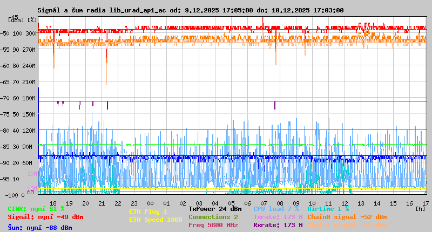Select the 'CPU load 7 %' legend entry
The height and width of the screenshot is (232, 432).
(x=276, y=209)
